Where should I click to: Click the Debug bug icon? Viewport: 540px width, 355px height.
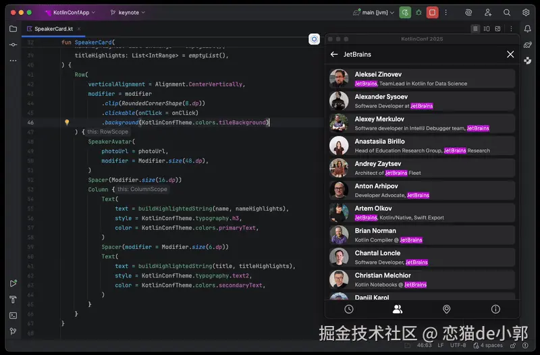[418, 13]
